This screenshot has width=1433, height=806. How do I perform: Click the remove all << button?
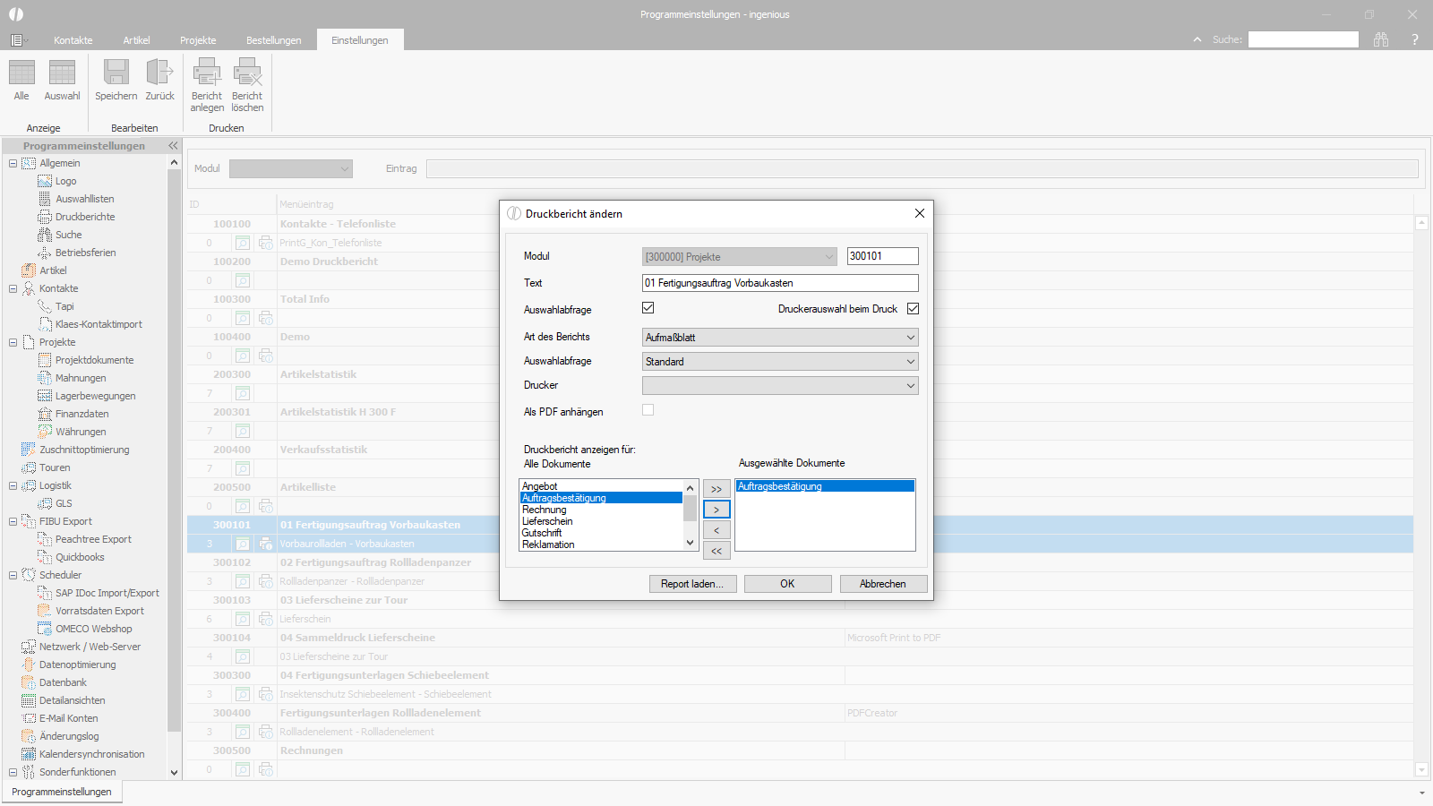click(x=716, y=551)
